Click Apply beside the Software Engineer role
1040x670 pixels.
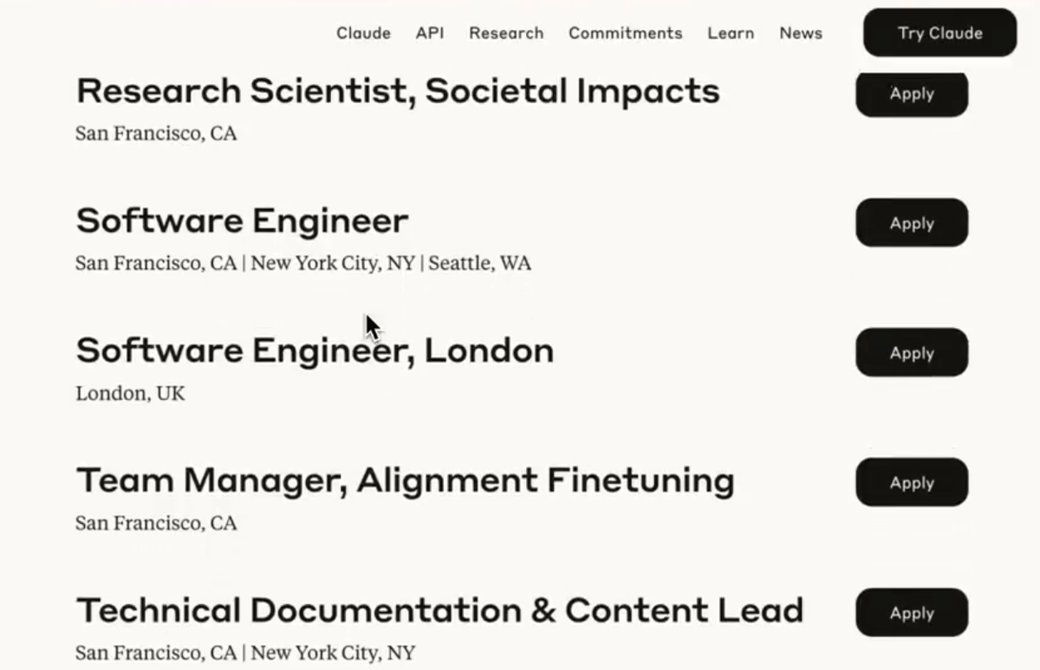click(912, 223)
